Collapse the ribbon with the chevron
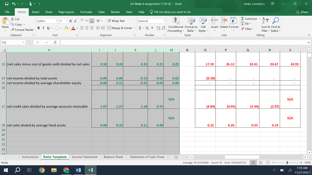Viewport: 312px width, 175px height. point(309,35)
